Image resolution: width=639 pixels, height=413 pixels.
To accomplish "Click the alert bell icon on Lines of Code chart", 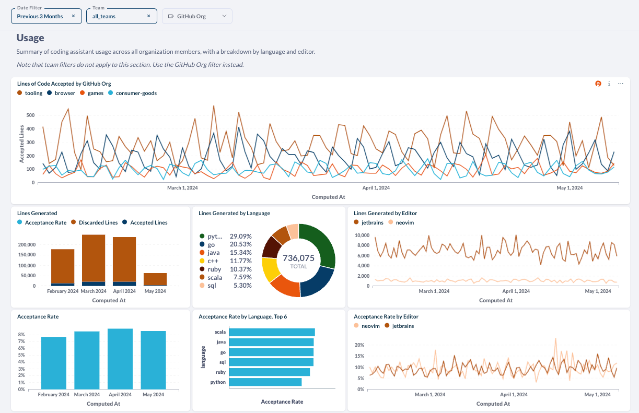I will 598,84.
